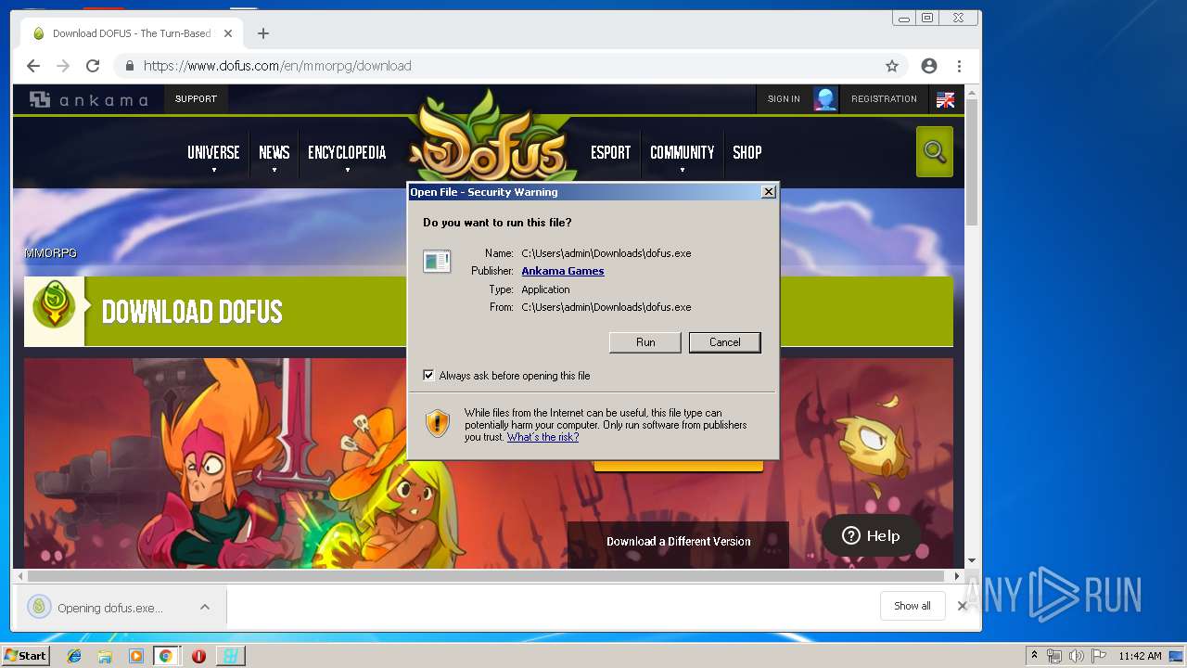Screen dimensions: 1187x668
Task: Click Download a Different Version
Action: 679,542
